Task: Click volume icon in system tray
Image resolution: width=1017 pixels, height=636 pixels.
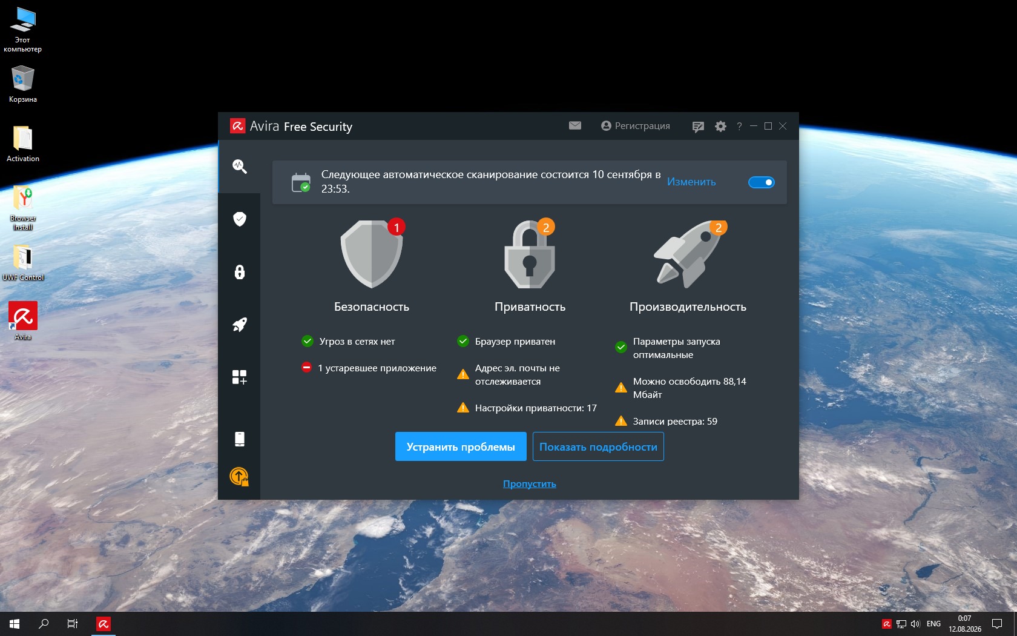Action: click(915, 624)
